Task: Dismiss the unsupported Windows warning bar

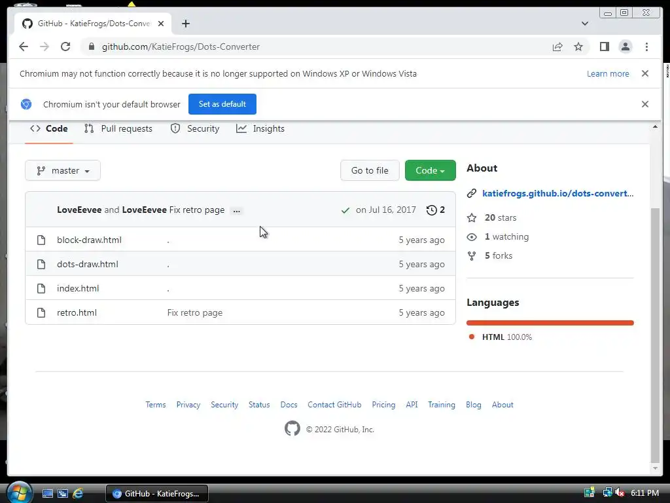Action: (x=645, y=73)
